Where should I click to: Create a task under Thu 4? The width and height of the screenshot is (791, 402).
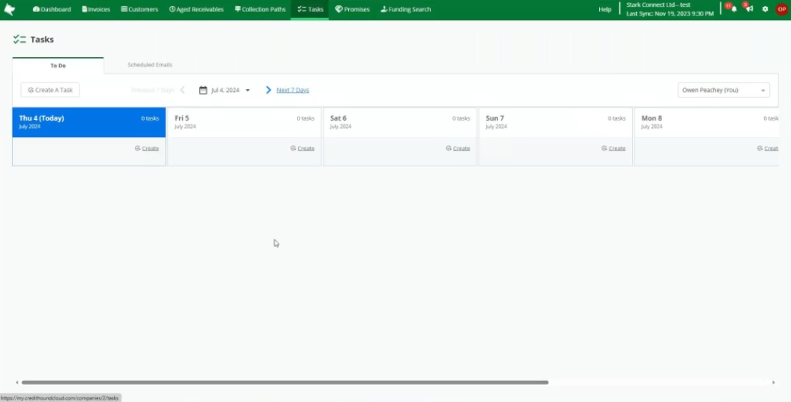(147, 148)
